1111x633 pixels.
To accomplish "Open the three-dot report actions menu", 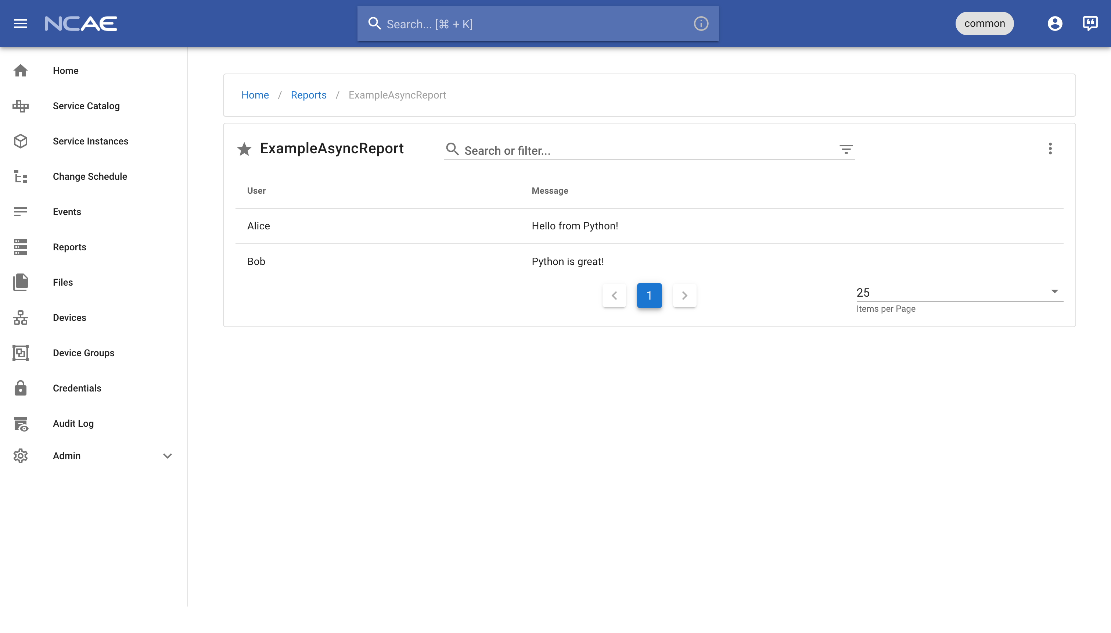I will point(1050,149).
